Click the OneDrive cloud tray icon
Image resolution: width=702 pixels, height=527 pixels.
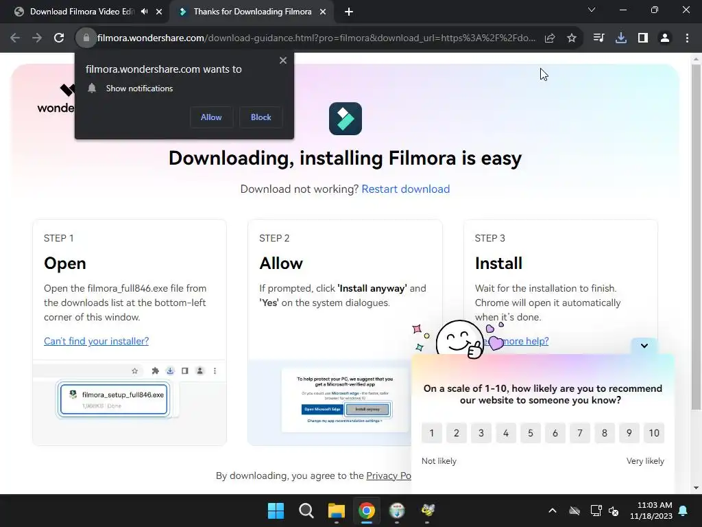pos(574,511)
